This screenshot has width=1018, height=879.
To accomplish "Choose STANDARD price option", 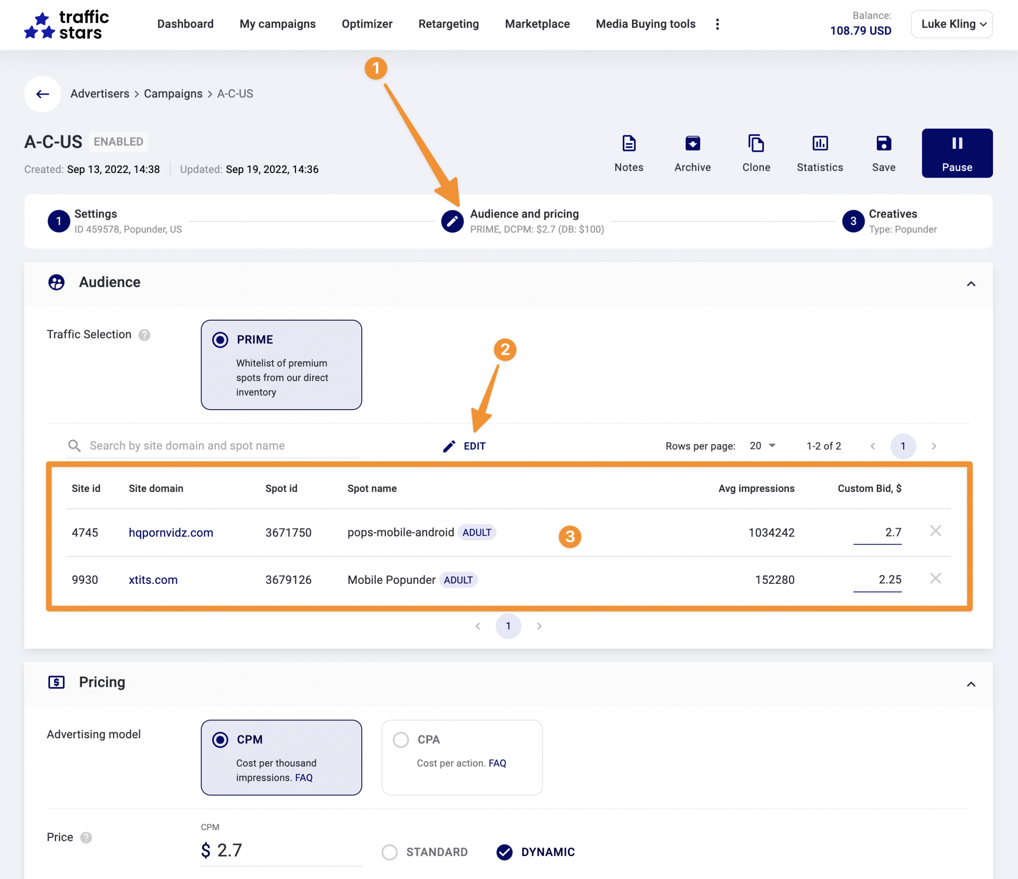I will pos(390,852).
